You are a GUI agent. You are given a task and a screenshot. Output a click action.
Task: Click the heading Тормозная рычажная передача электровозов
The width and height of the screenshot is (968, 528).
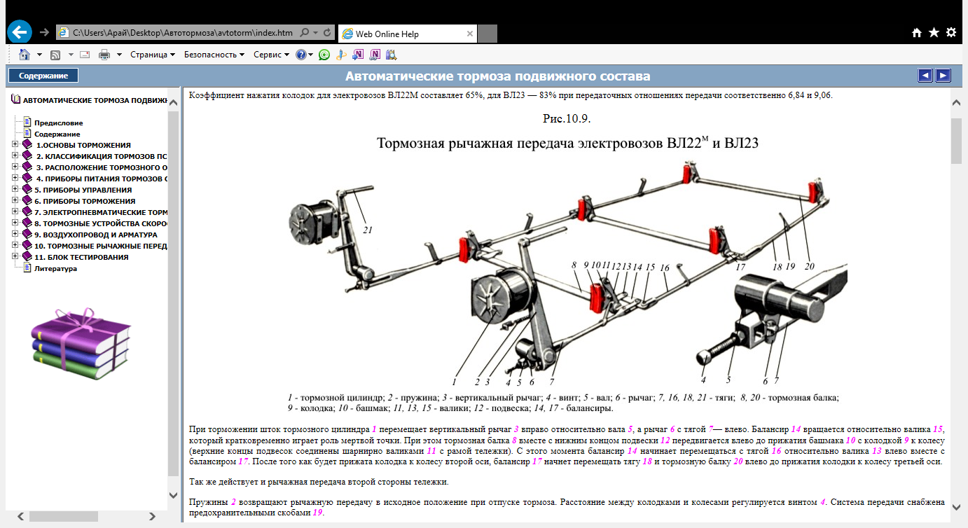pyautogui.click(x=568, y=144)
